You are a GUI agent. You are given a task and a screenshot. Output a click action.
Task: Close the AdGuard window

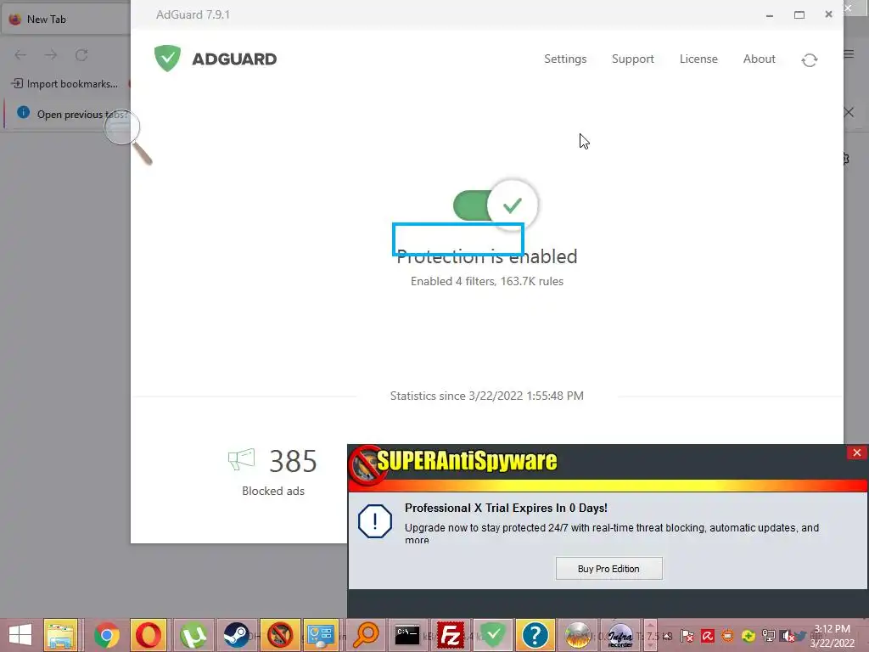point(828,14)
